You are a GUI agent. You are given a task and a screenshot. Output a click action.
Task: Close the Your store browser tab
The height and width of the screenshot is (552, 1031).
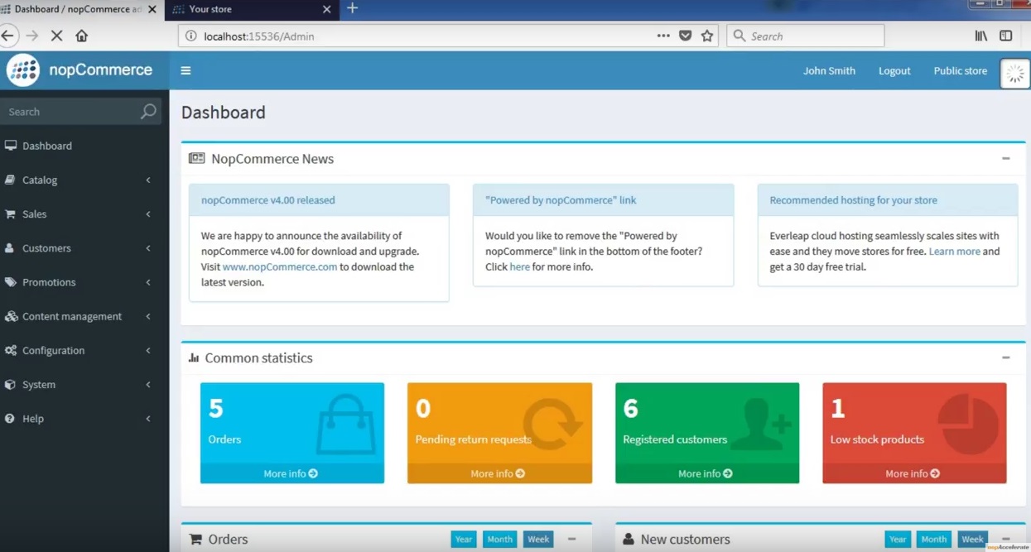[326, 9]
